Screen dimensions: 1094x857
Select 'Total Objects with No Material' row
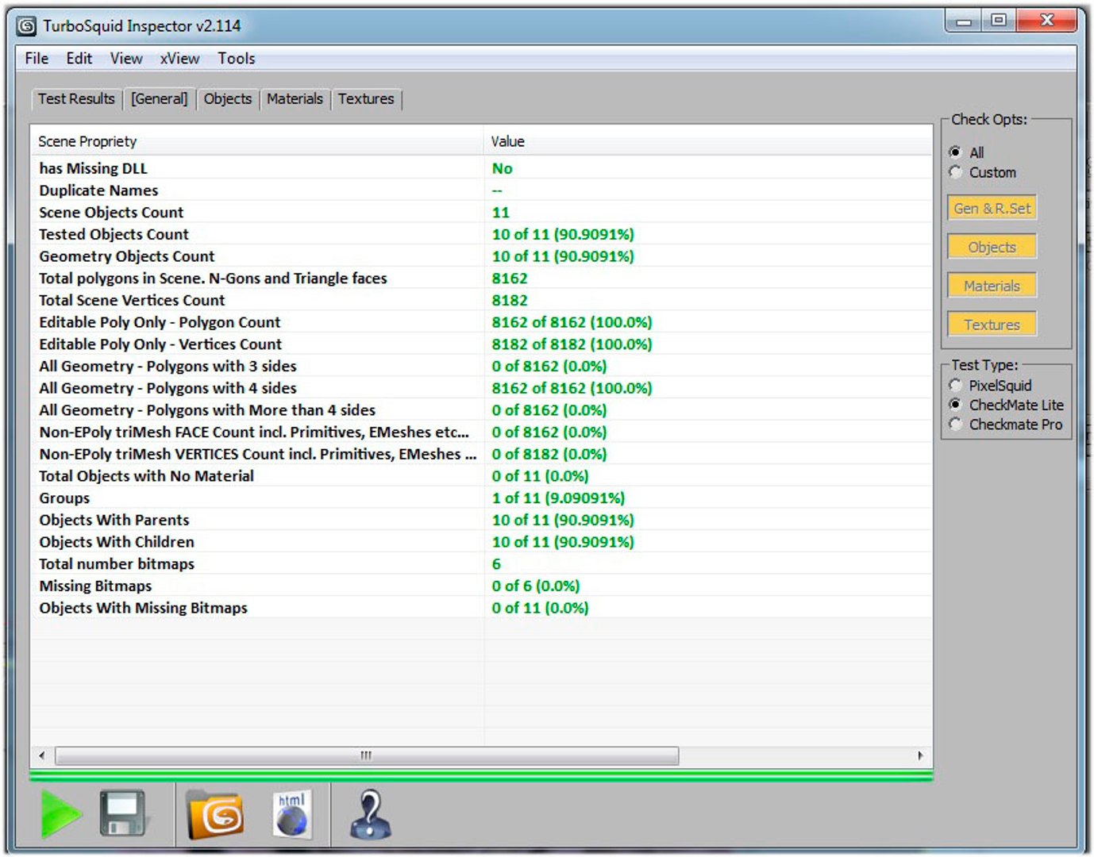pos(481,476)
